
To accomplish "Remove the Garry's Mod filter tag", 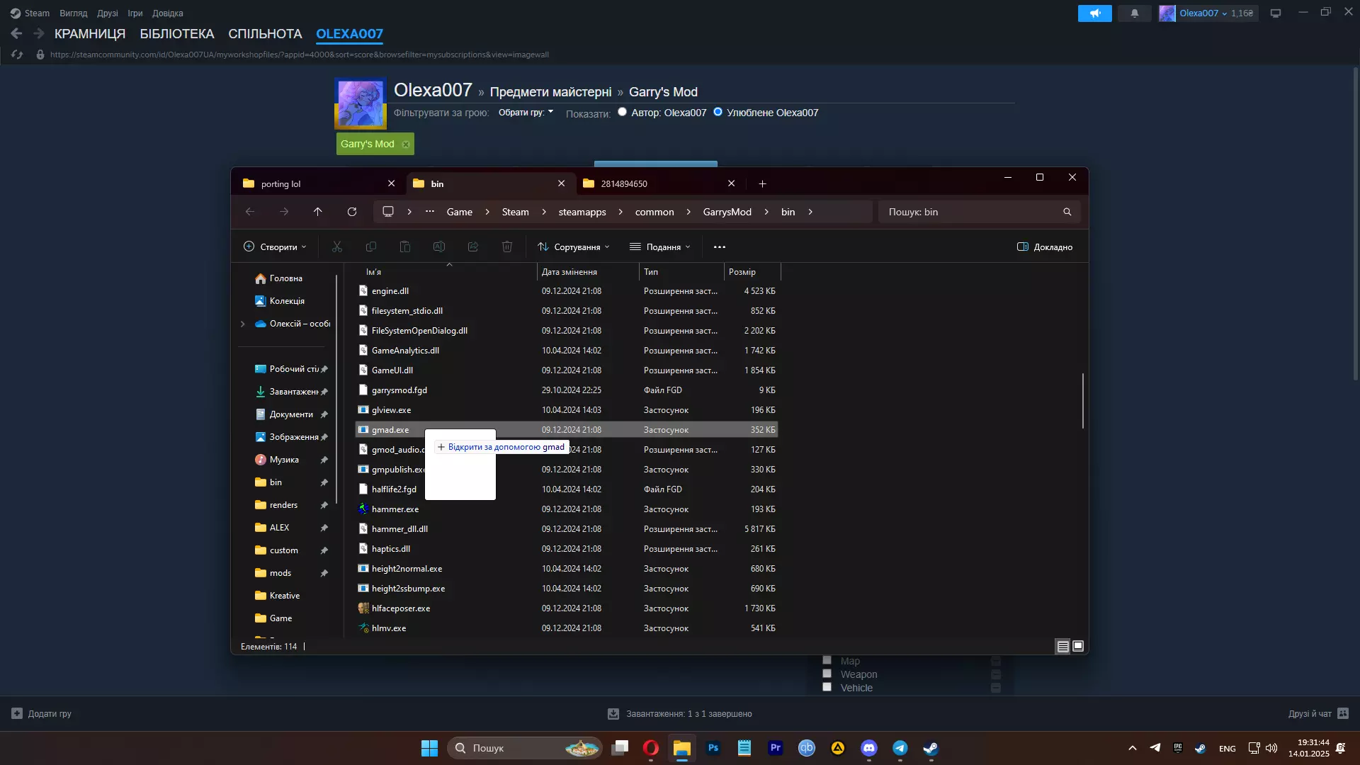I will click(x=406, y=144).
